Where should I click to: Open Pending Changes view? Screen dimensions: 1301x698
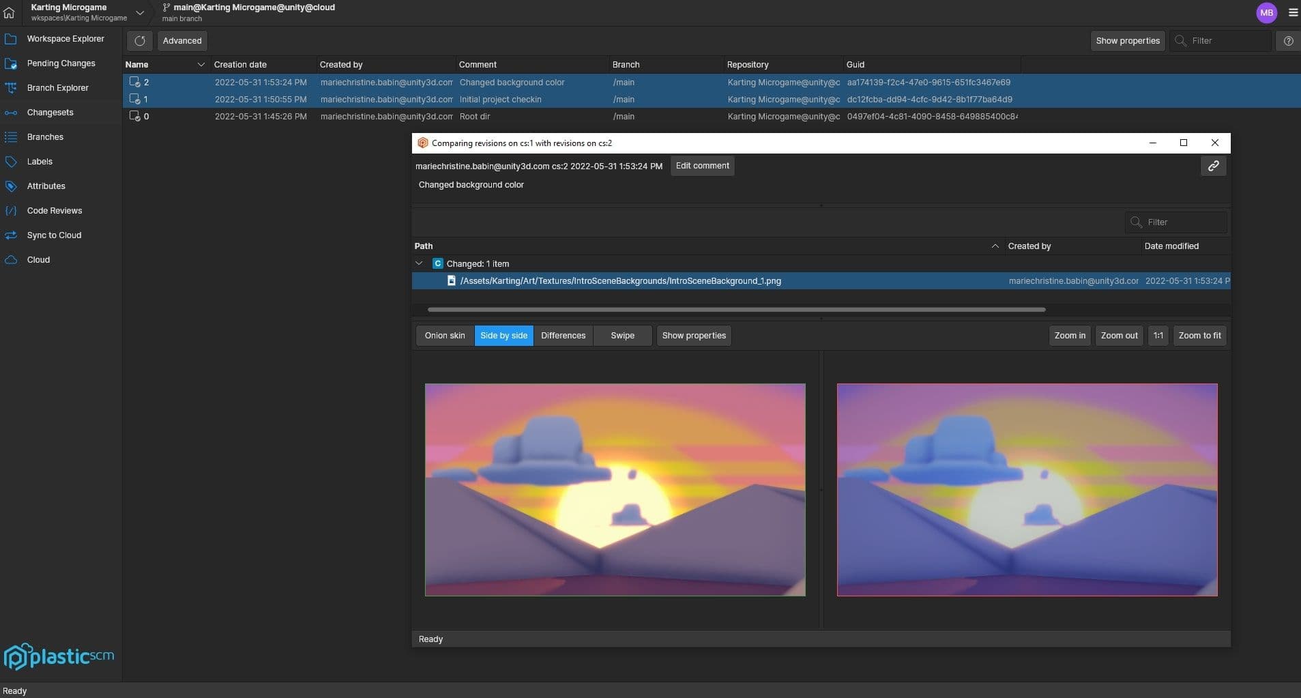(61, 63)
